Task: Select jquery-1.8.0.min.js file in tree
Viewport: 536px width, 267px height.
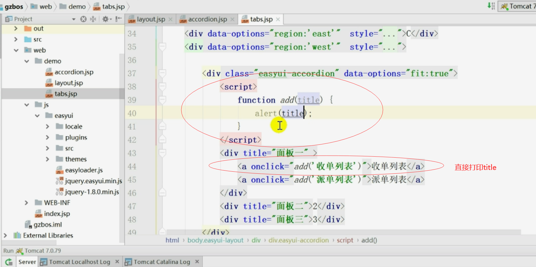Action: pyautogui.click(x=92, y=192)
